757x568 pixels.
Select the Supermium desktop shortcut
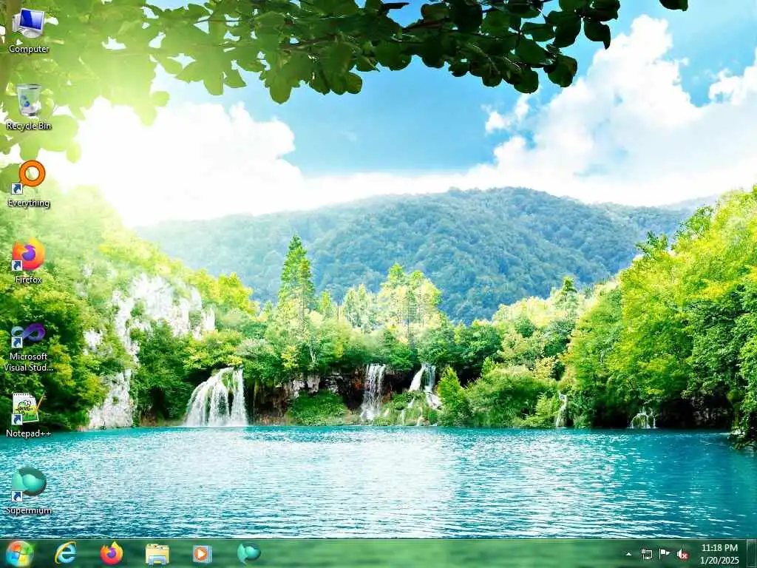coord(29,491)
